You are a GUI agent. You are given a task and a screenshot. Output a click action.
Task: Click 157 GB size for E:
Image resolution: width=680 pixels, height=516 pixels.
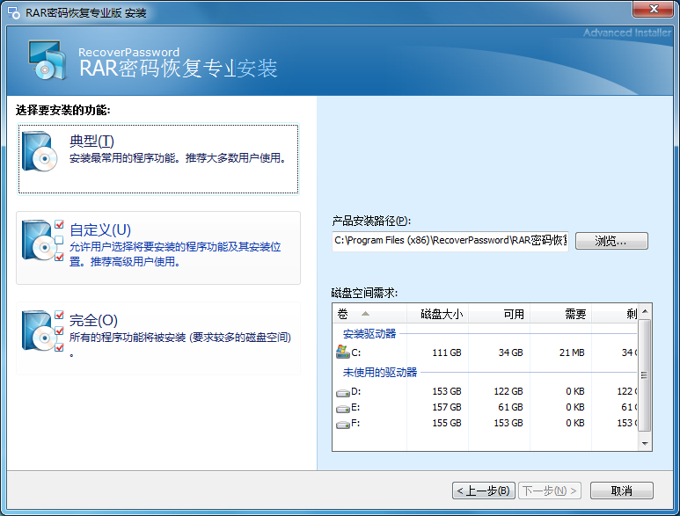[447, 407]
